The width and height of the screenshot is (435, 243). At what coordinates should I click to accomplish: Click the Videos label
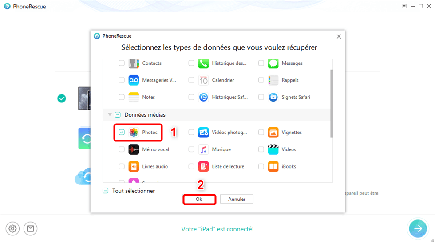click(x=289, y=149)
